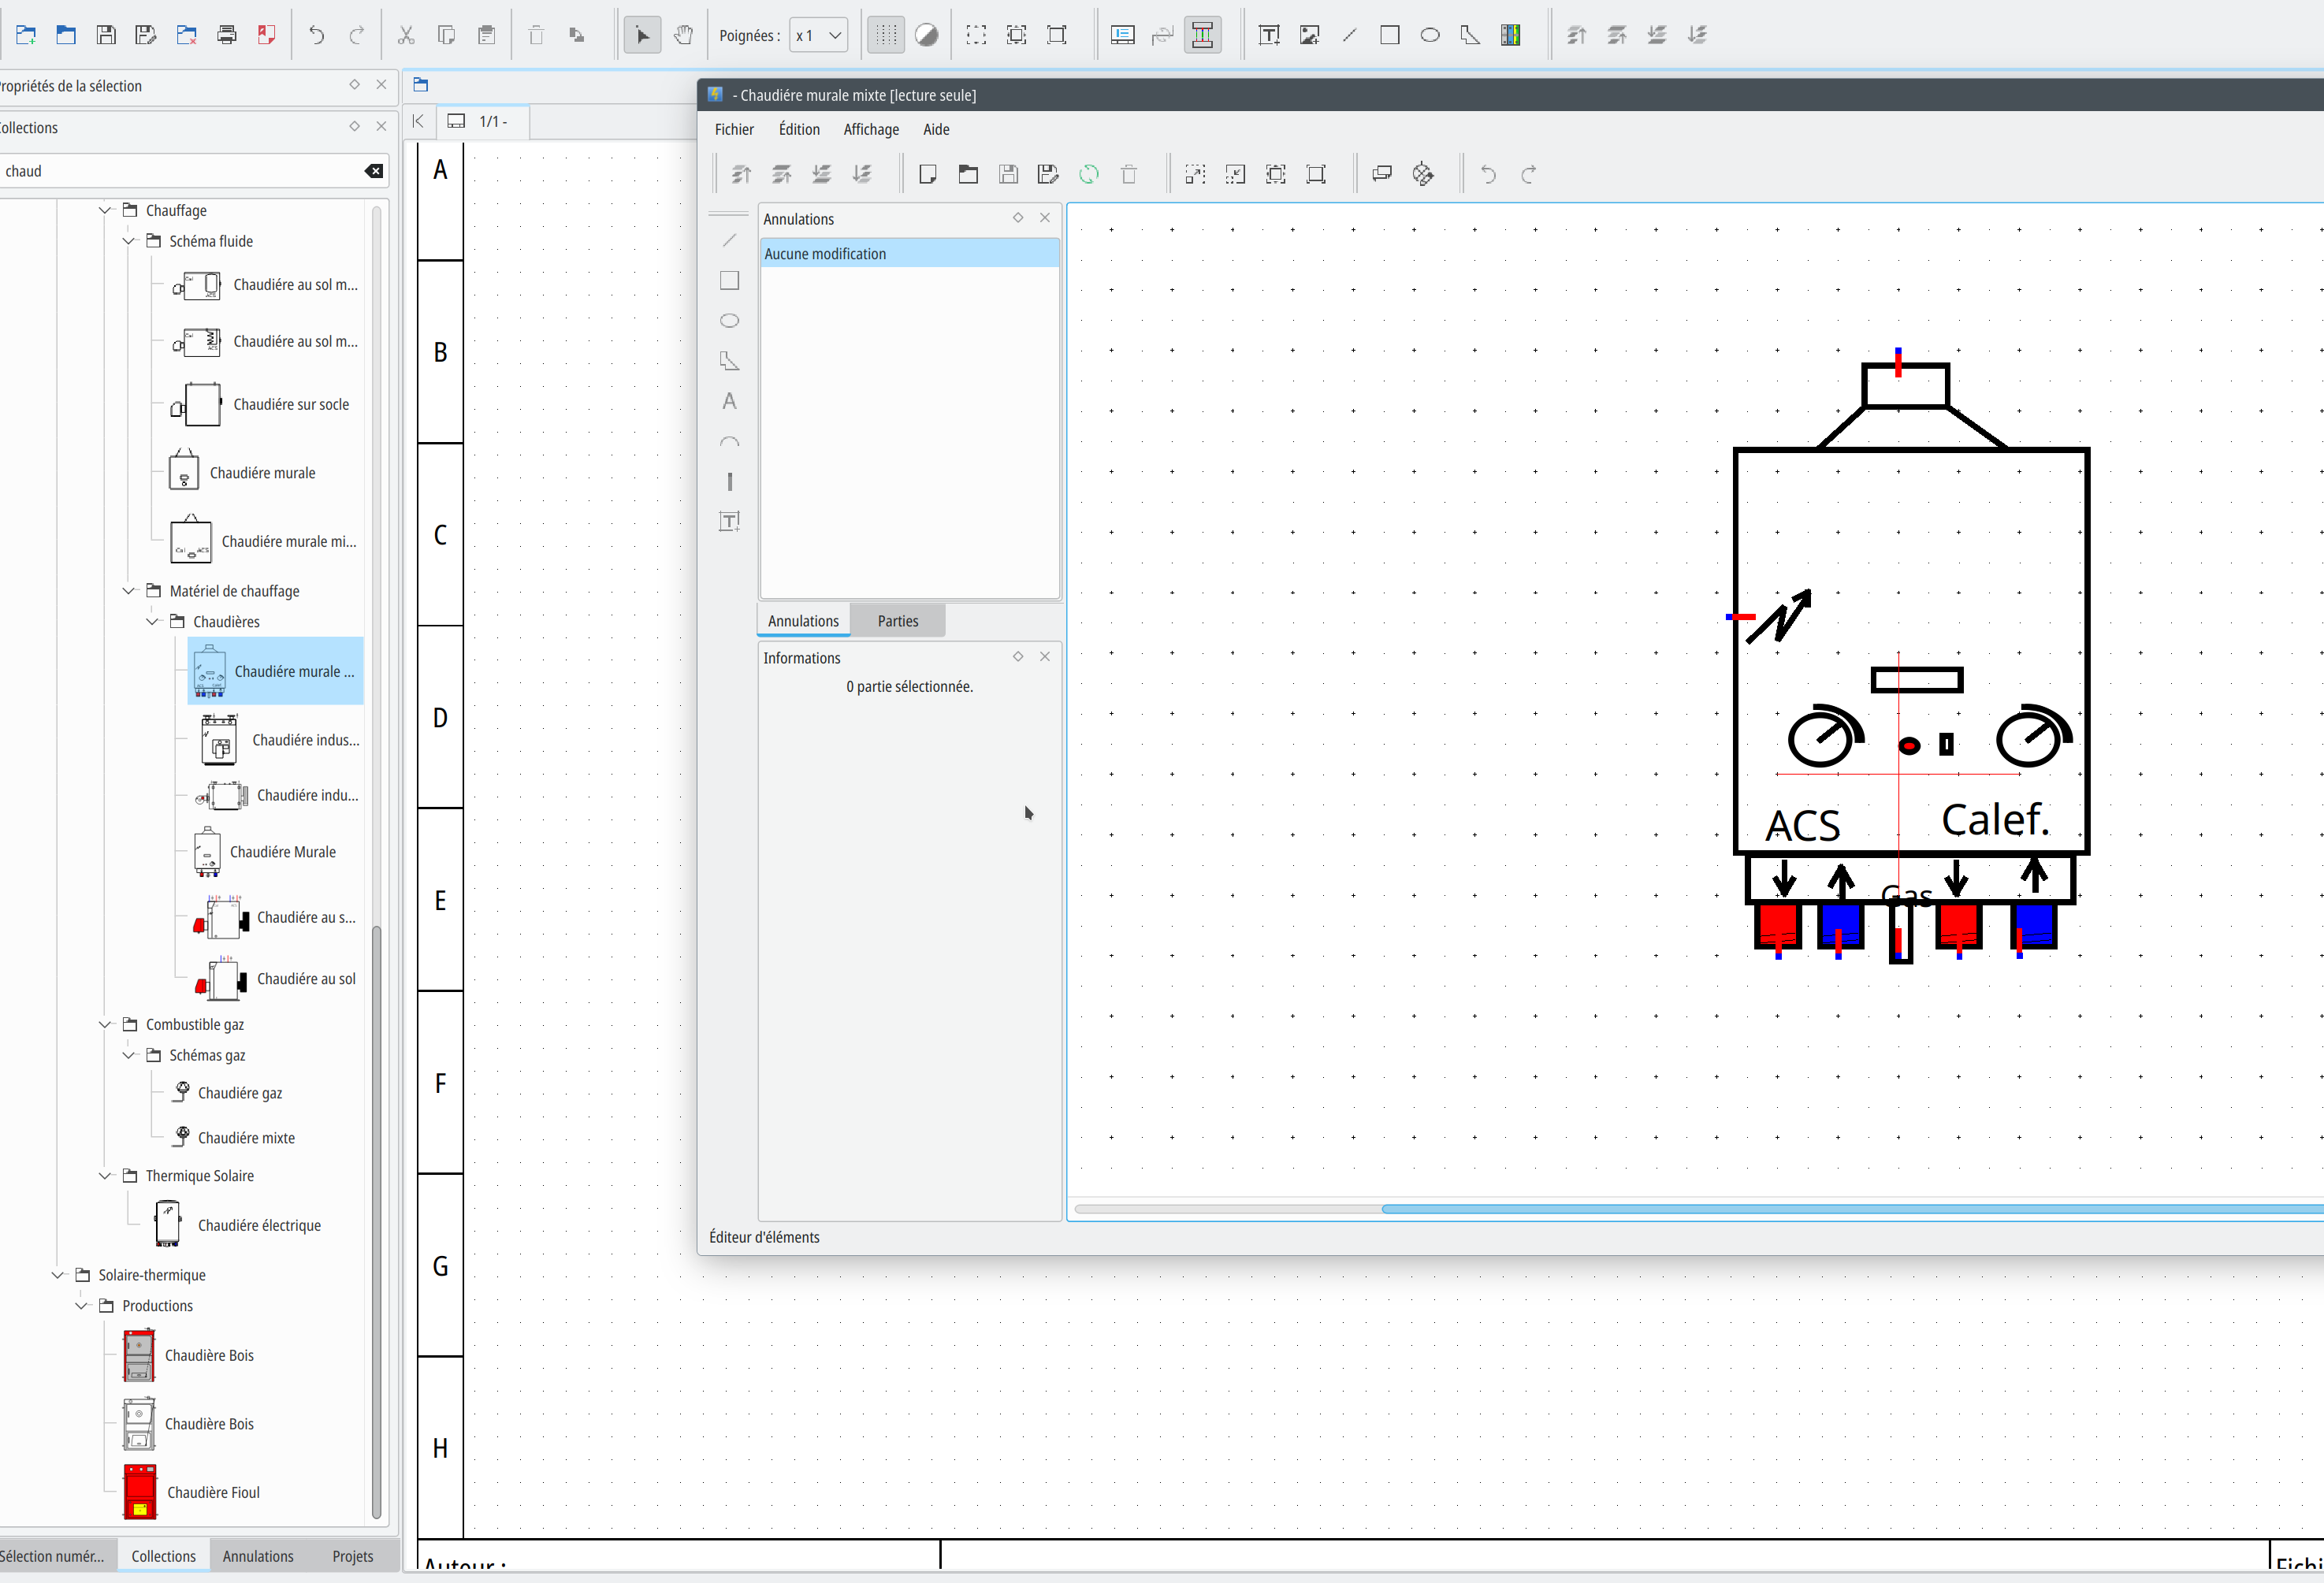The height and width of the screenshot is (1583, 2324).
Task: Select the ellipse tool in element editor
Action: tap(729, 321)
